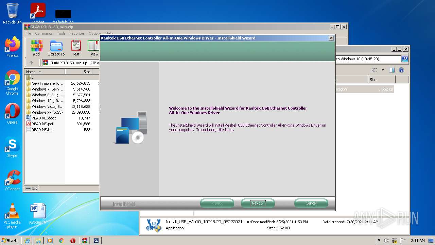This screenshot has width=435, height=245.
Task: Click Media Player taskbar icon
Action: tap(50, 241)
